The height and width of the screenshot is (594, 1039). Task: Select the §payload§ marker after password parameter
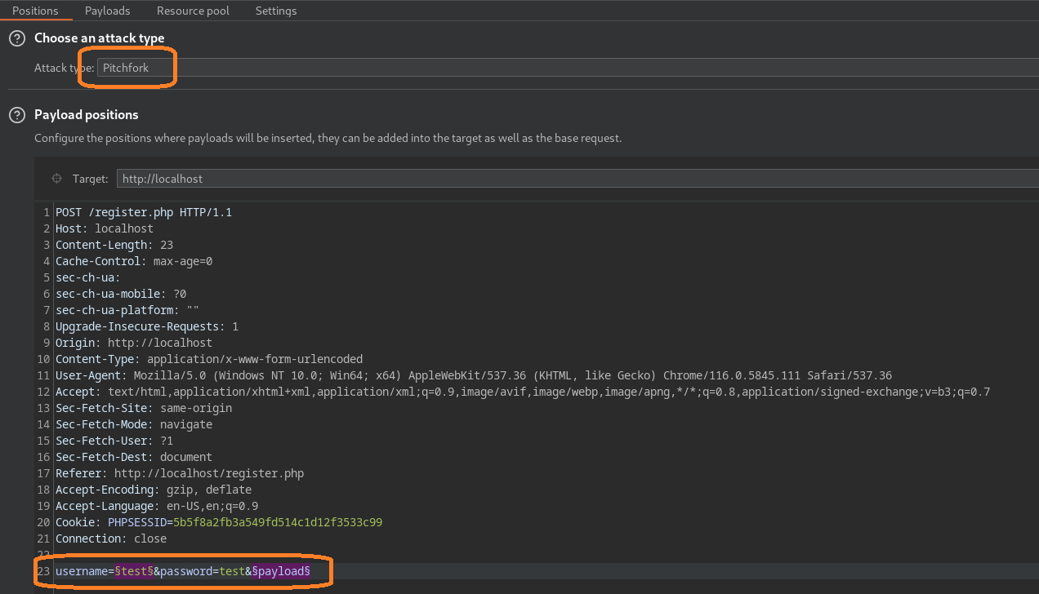(279, 570)
